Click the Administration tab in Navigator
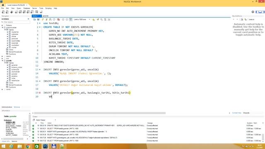Viewport: 265px width, 149px height. click(7, 107)
